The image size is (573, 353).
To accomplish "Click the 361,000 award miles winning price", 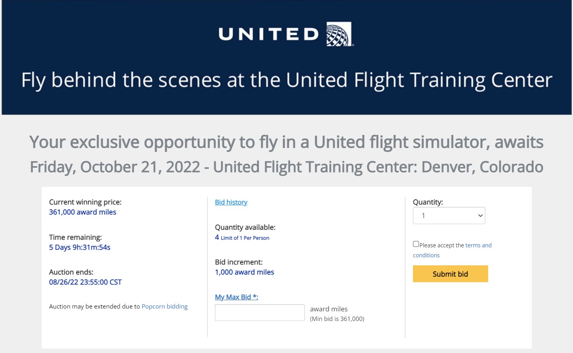I will 82,212.
